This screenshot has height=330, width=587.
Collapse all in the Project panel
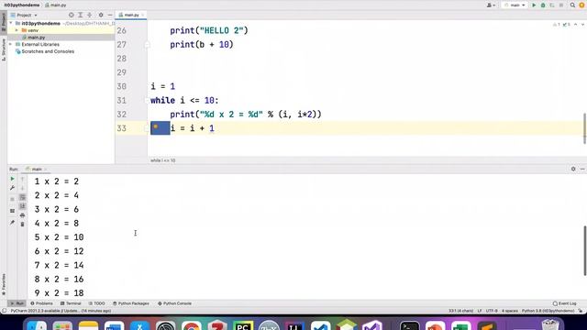[90, 15]
